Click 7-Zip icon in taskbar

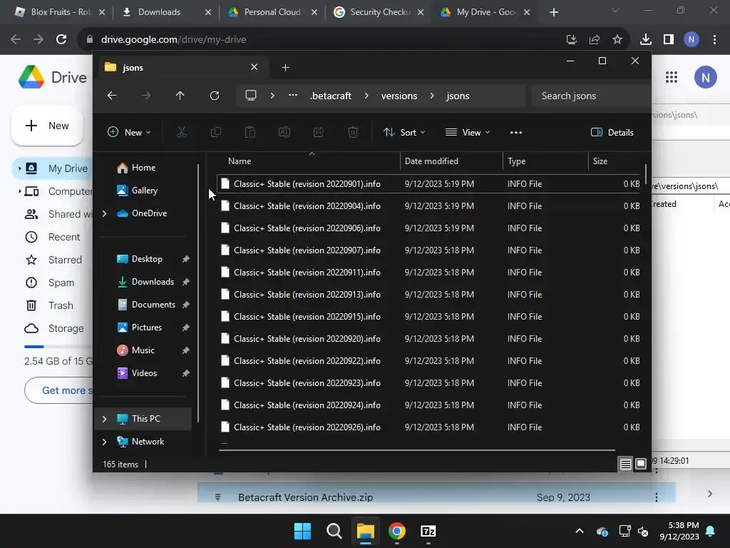(428, 531)
